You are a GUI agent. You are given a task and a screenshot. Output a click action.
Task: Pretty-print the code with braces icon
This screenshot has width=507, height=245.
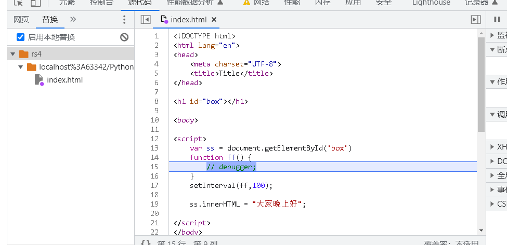point(146,243)
